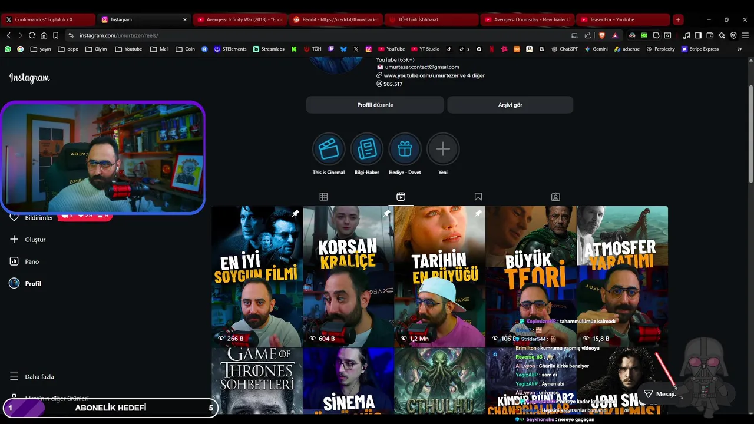Image resolution: width=754 pixels, height=424 pixels.
Task: Open Oluştur in the Instagram sidebar
Action: tap(28, 240)
